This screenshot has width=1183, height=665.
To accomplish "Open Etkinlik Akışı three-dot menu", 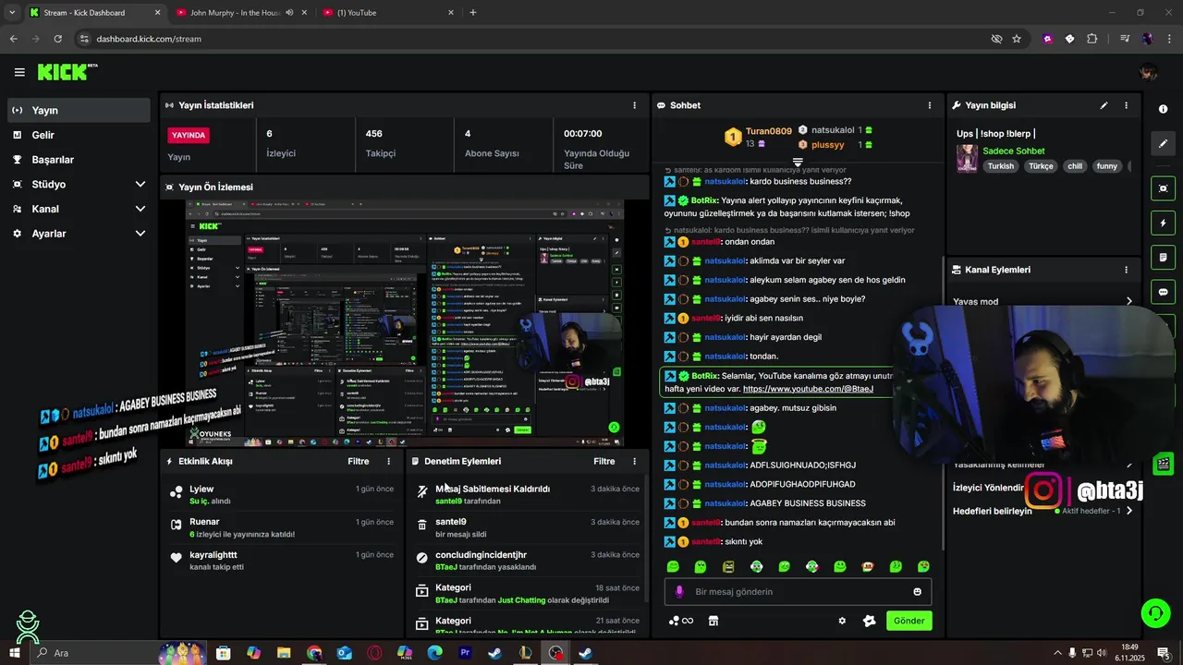I will [x=388, y=461].
